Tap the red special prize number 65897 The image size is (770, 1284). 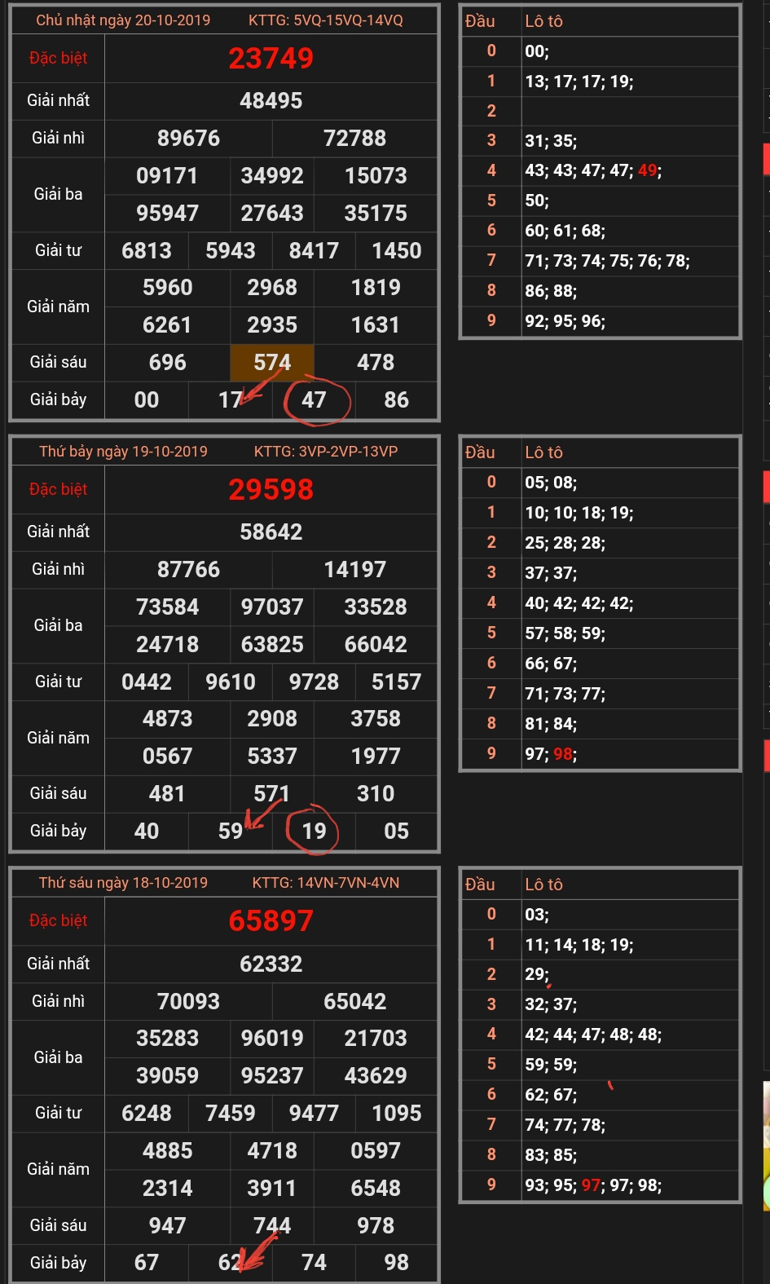click(x=271, y=920)
